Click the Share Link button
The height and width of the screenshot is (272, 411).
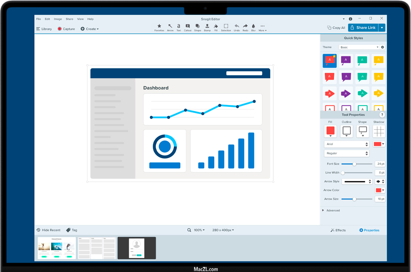363,28
